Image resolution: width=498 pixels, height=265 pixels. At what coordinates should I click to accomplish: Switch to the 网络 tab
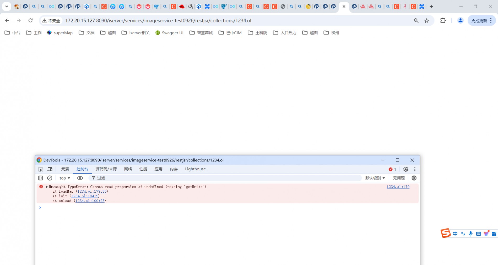[128, 169]
